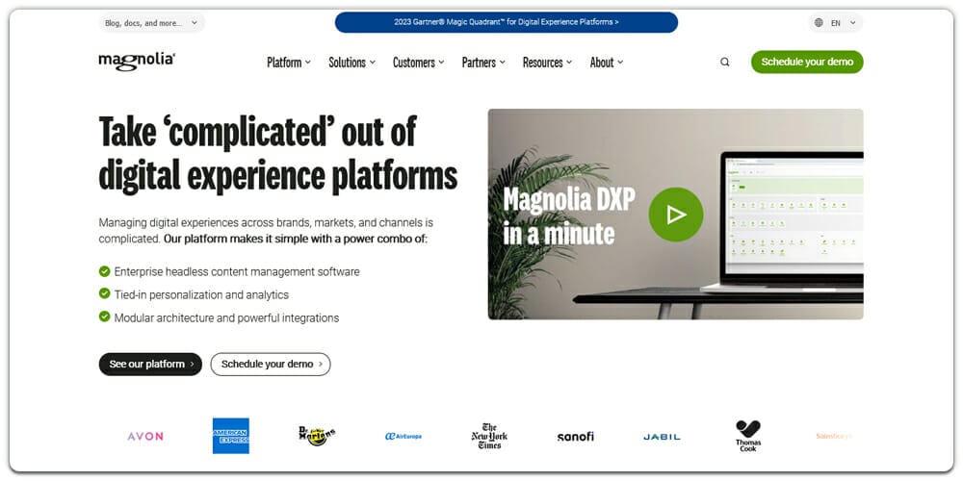Click the Avon logo

point(145,436)
